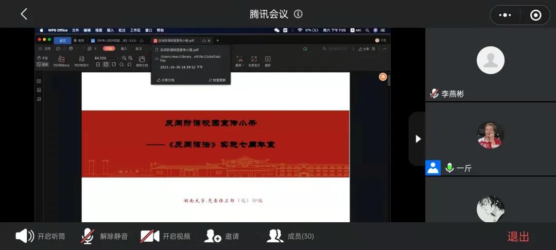Click 分享文档 in the file popup
Screen dimensions: 556x250
tap(165, 80)
